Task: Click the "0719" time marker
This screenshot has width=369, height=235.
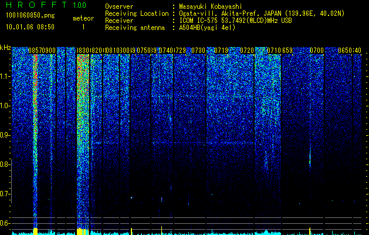Action: 221,51
